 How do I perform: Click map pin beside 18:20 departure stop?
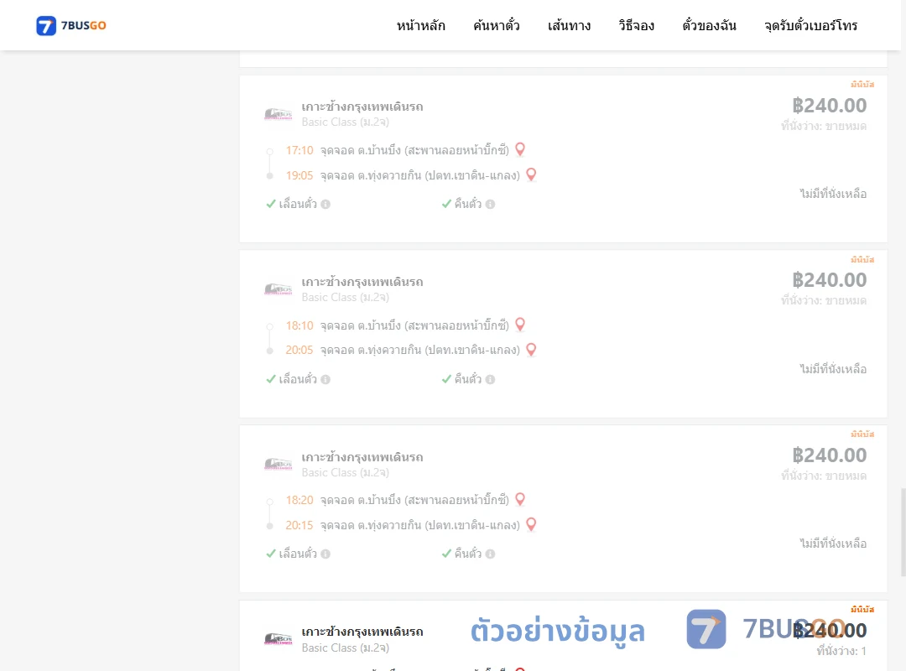click(520, 499)
